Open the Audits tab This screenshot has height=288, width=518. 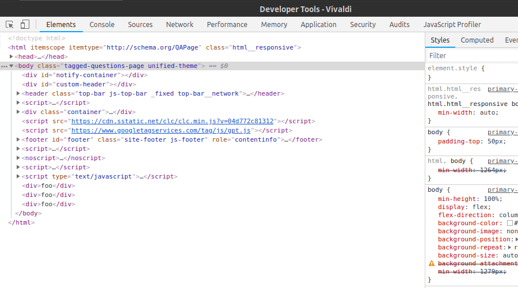399,24
